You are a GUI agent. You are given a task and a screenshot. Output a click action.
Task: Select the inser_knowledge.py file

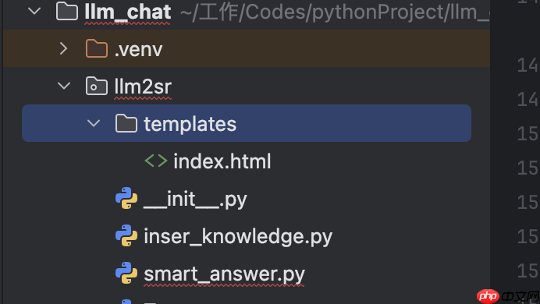coord(238,237)
